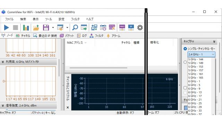Choose 6 GHz - 5 from the channel list

click(x=194, y=85)
